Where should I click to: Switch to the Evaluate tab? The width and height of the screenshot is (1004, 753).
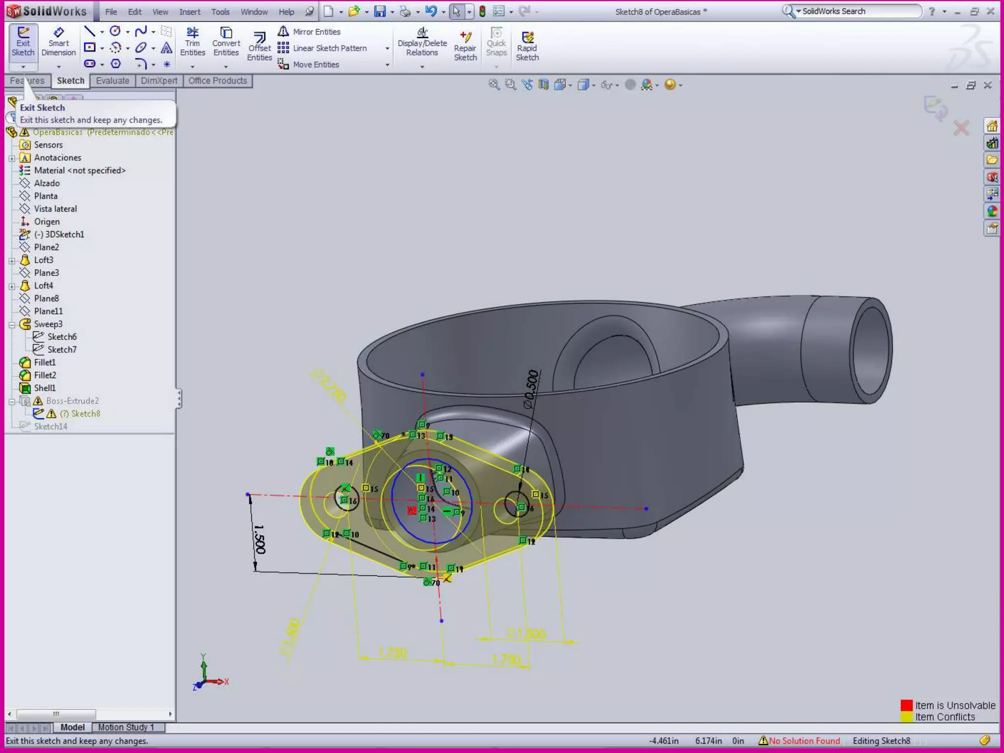(112, 81)
